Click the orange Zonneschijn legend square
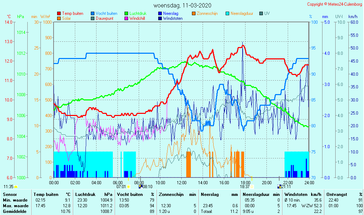Screen dimensions: 364x215 click(x=193, y=13)
